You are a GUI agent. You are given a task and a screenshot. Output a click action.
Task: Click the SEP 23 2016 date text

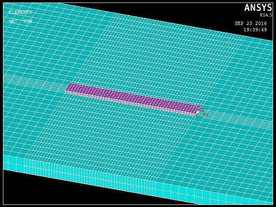tap(251, 23)
